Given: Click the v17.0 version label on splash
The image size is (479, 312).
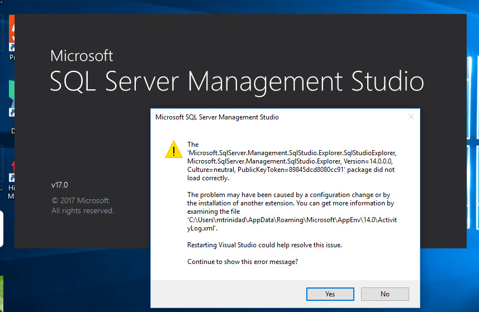Looking at the screenshot, I should coord(60,185).
